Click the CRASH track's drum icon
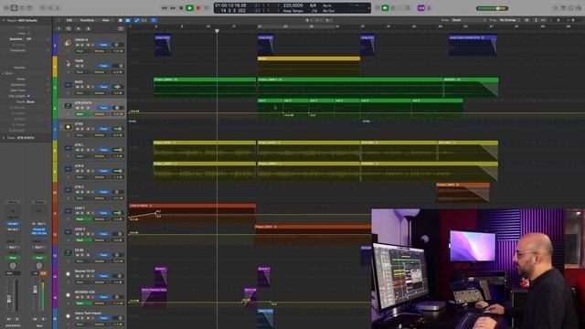The height and width of the screenshot is (329, 585). [68, 43]
